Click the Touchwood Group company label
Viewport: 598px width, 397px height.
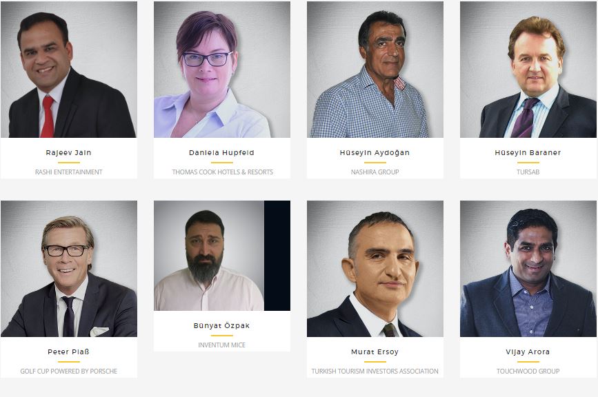pos(528,371)
